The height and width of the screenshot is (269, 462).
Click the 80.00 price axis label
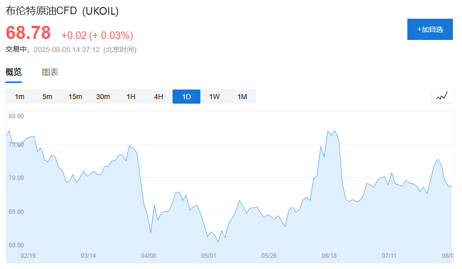(x=16, y=116)
